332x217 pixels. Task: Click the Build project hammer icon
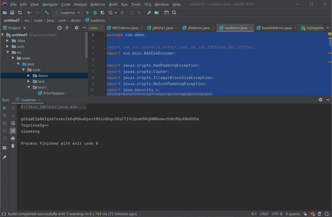[47, 13]
